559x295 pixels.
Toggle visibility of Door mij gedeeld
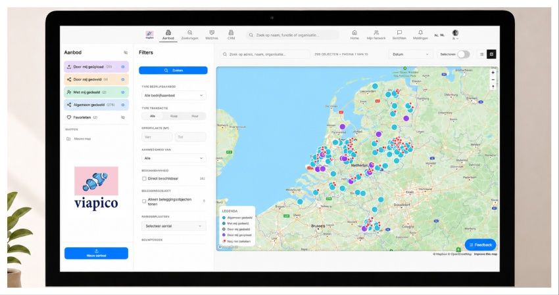[122, 79]
